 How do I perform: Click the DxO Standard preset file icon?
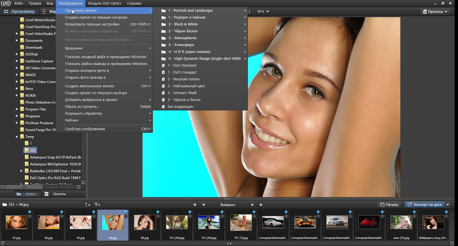(x=163, y=66)
